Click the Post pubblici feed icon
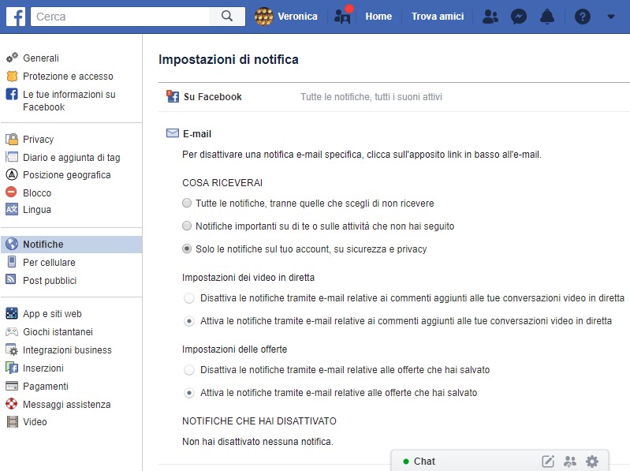Viewport: 630px width, 471px height. pyautogui.click(x=11, y=279)
